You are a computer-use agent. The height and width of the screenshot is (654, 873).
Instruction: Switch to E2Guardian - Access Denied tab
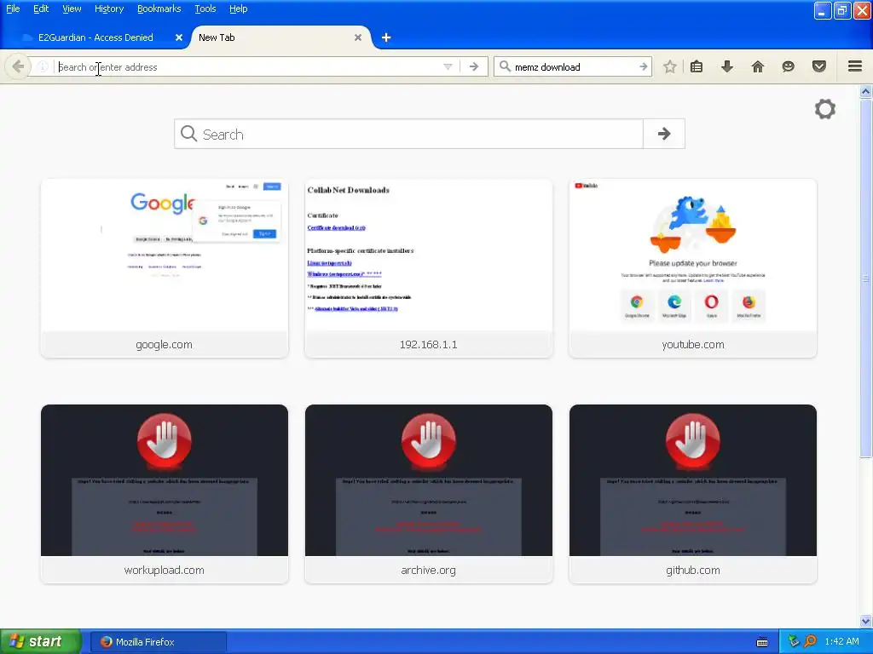pos(95,37)
